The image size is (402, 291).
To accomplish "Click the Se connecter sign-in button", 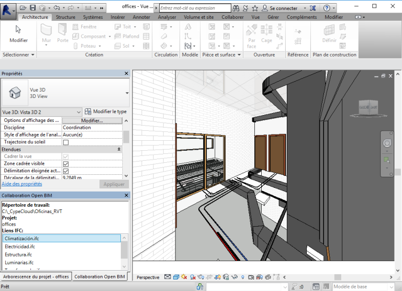I will [x=280, y=8].
